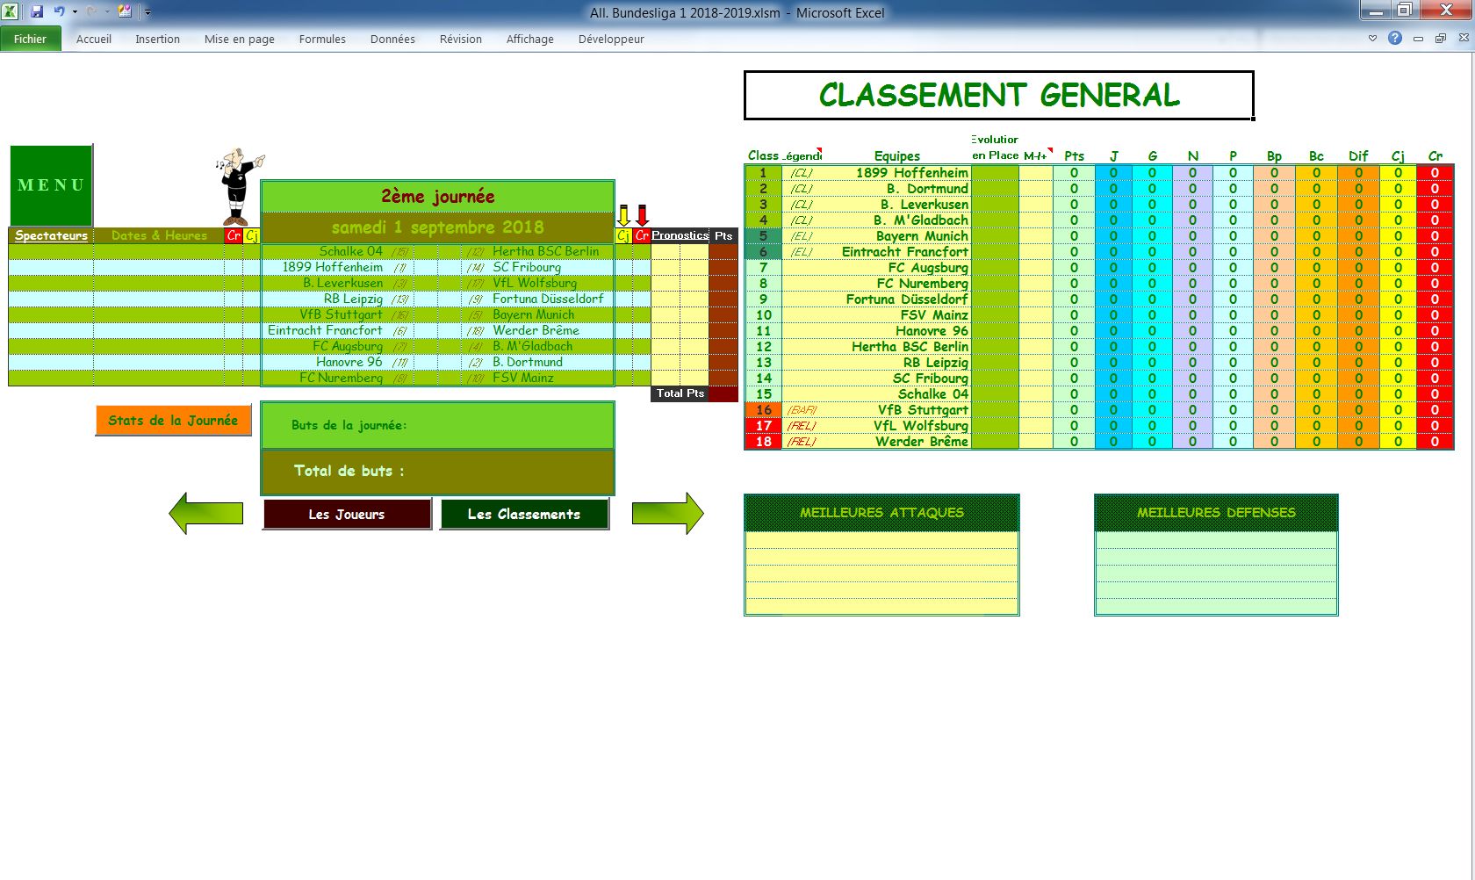The image size is (1475, 880).
Task: Switch to the Formules ribbon tab
Action: [322, 39]
